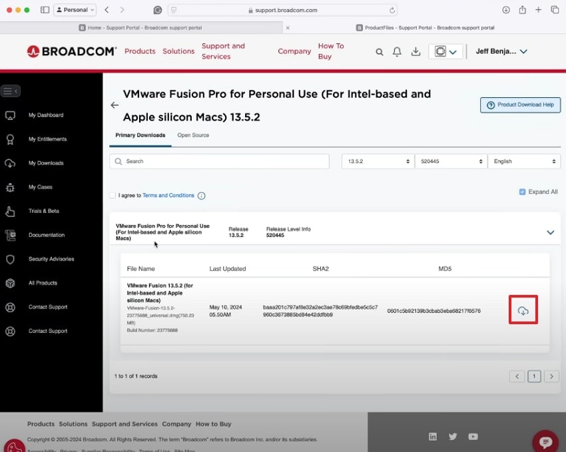The image size is (566, 452).
Task: Switch to the Primary Downloads tab
Action: click(x=140, y=135)
